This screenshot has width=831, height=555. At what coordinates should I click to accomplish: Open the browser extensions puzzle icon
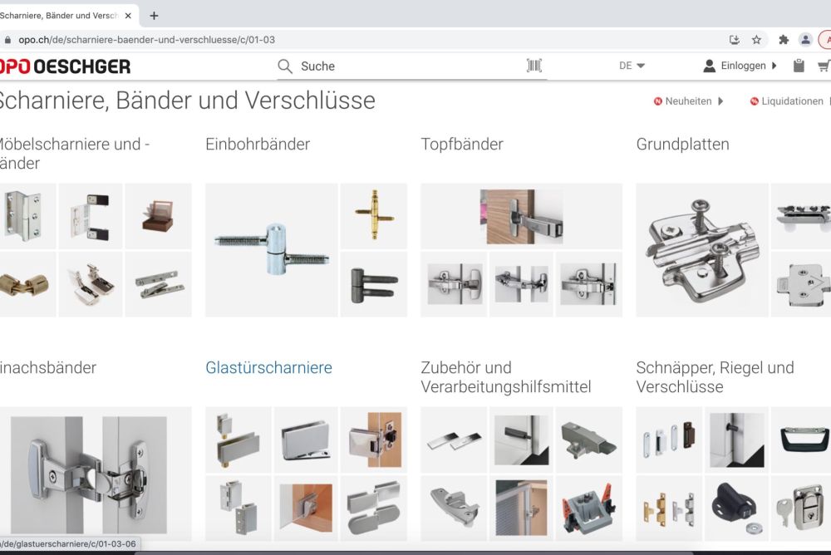tap(783, 39)
